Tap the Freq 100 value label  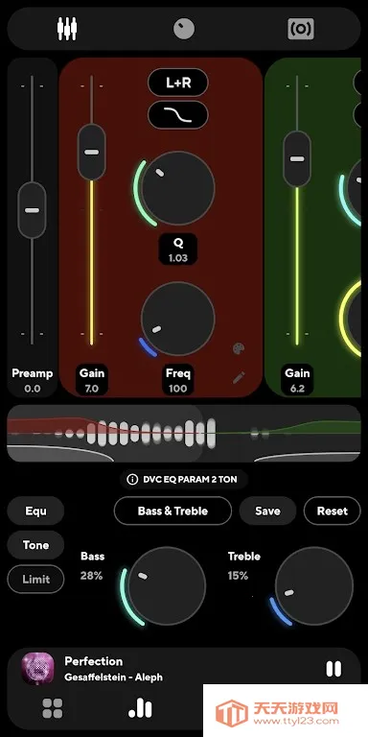tap(178, 379)
